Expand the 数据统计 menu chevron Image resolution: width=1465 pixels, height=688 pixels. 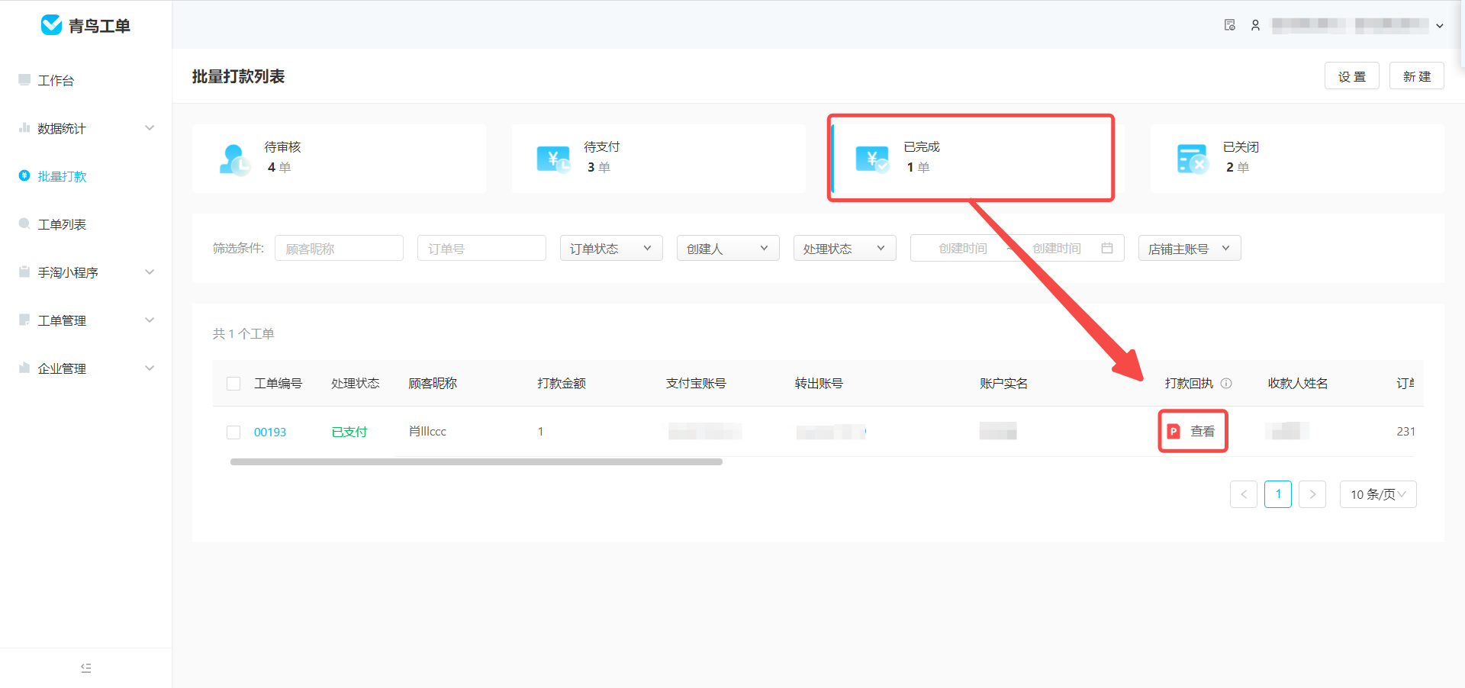150,128
